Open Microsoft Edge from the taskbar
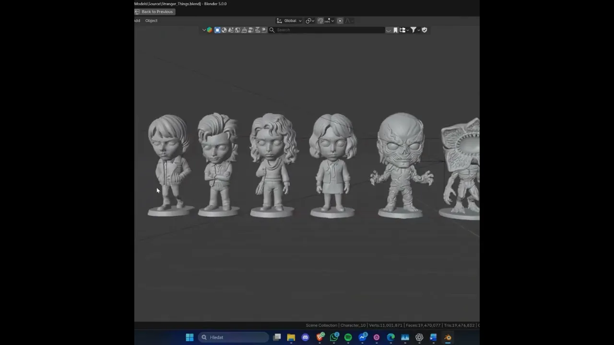The image size is (614, 345). click(390, 337)
